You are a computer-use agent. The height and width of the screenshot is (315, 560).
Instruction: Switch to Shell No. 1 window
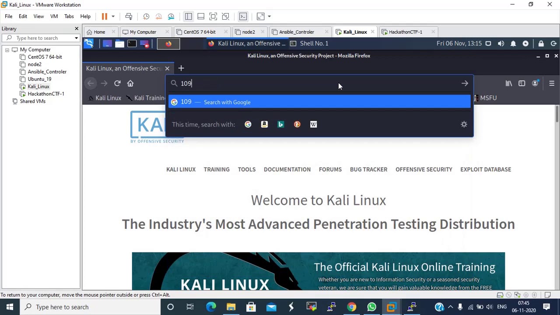point(309,43)
